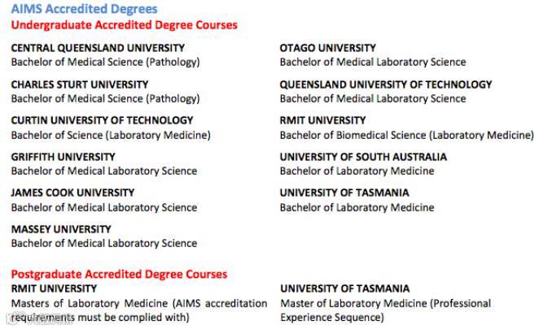Click the Postgraduate Accredited Degree Courses heading
This screenshot has width=552, height=330.
119,274
